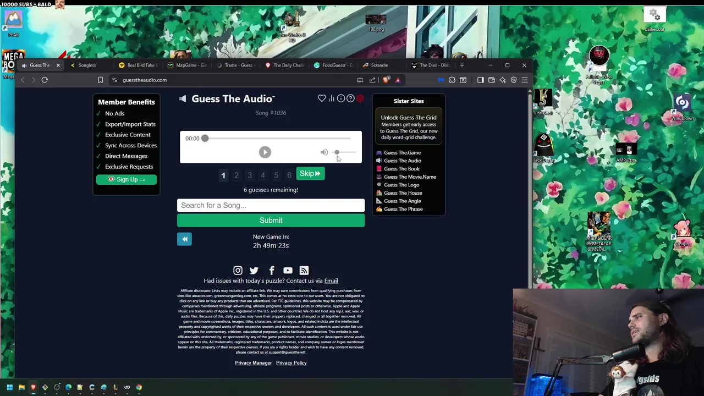
Task: Open the red settings gear icon
Action: [360, 98]
